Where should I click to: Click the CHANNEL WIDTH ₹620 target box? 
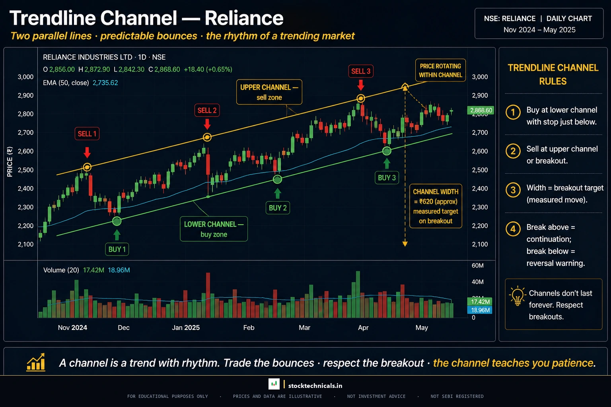436,206
